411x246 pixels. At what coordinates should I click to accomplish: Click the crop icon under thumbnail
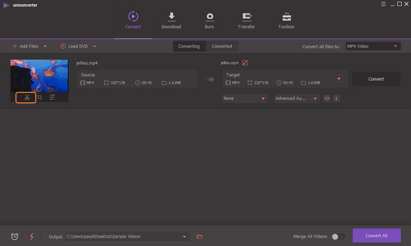[40, 98]
